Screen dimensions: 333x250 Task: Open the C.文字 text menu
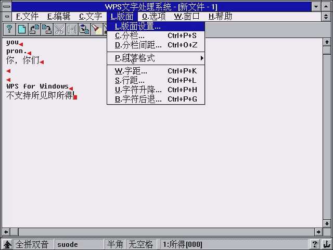pos(91,16)
